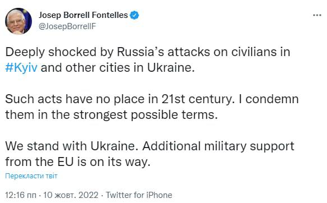Image resolution: width=327 pixels, height=203 pixels.
Task: Visit the @JosepBorrellF handle
Action: click(67, 26)
